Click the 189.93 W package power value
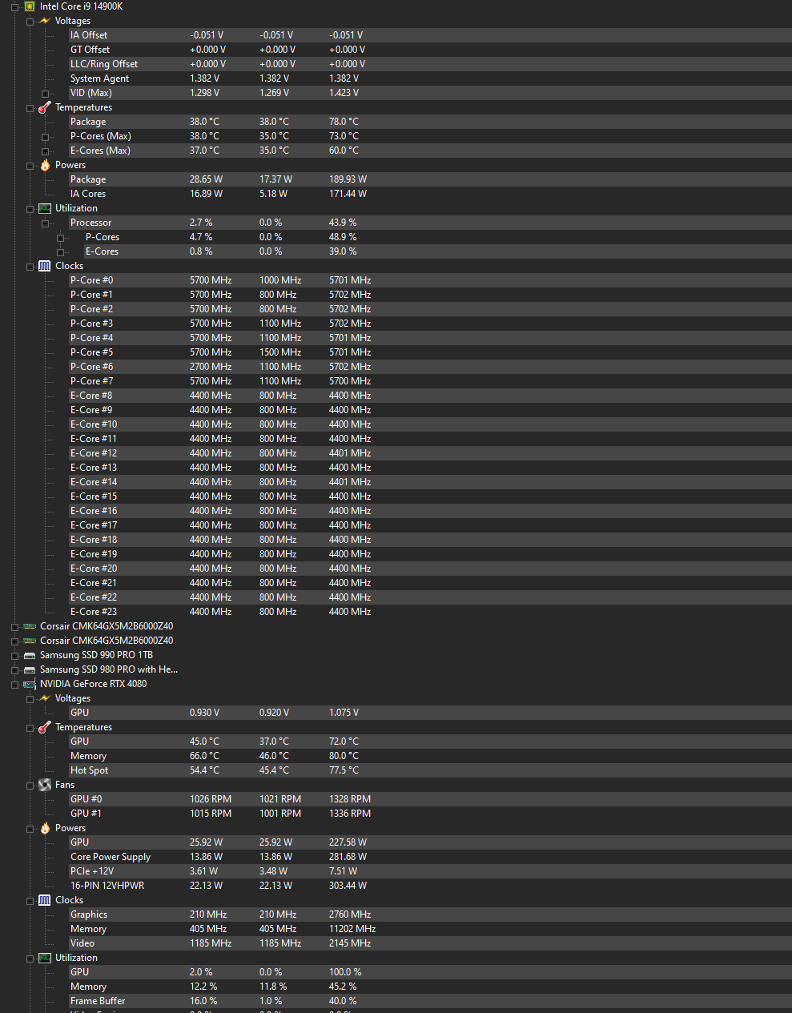The image size is (792, 1013). coord(348,179)
